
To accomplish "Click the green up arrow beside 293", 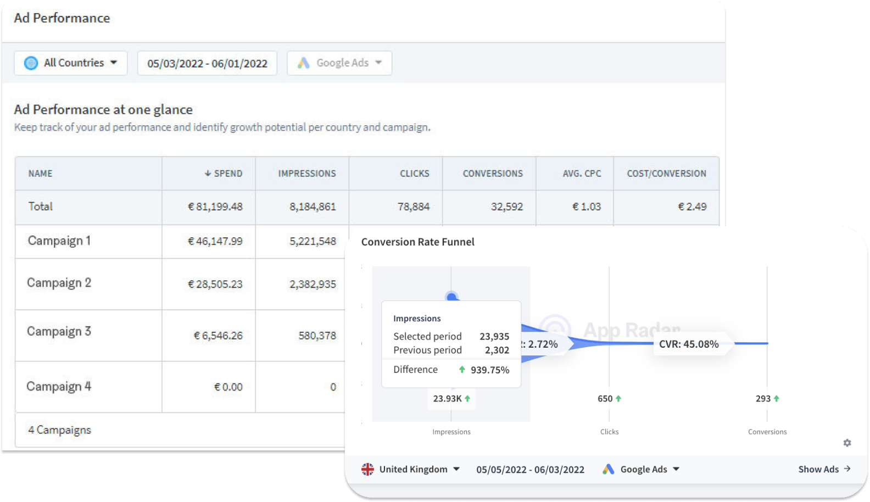I will 777,399.
